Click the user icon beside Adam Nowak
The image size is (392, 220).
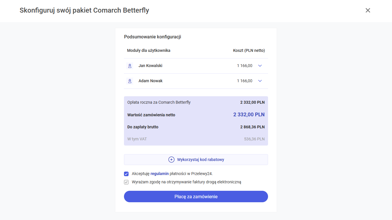pyautogui.click(x=130, y=81)
